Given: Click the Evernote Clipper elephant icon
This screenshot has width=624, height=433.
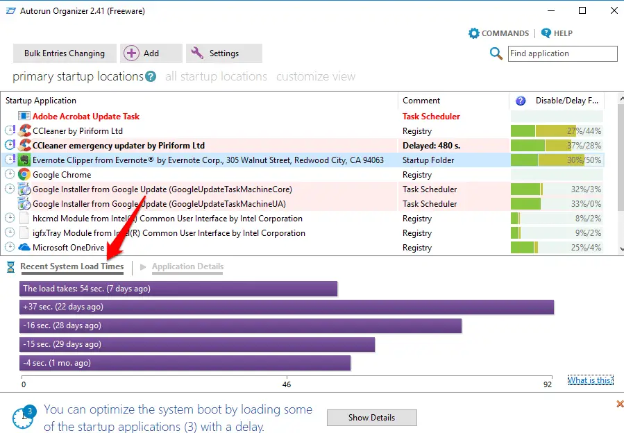Looking at the screenshot, I should pyautogui.click(x=25, y=160).
